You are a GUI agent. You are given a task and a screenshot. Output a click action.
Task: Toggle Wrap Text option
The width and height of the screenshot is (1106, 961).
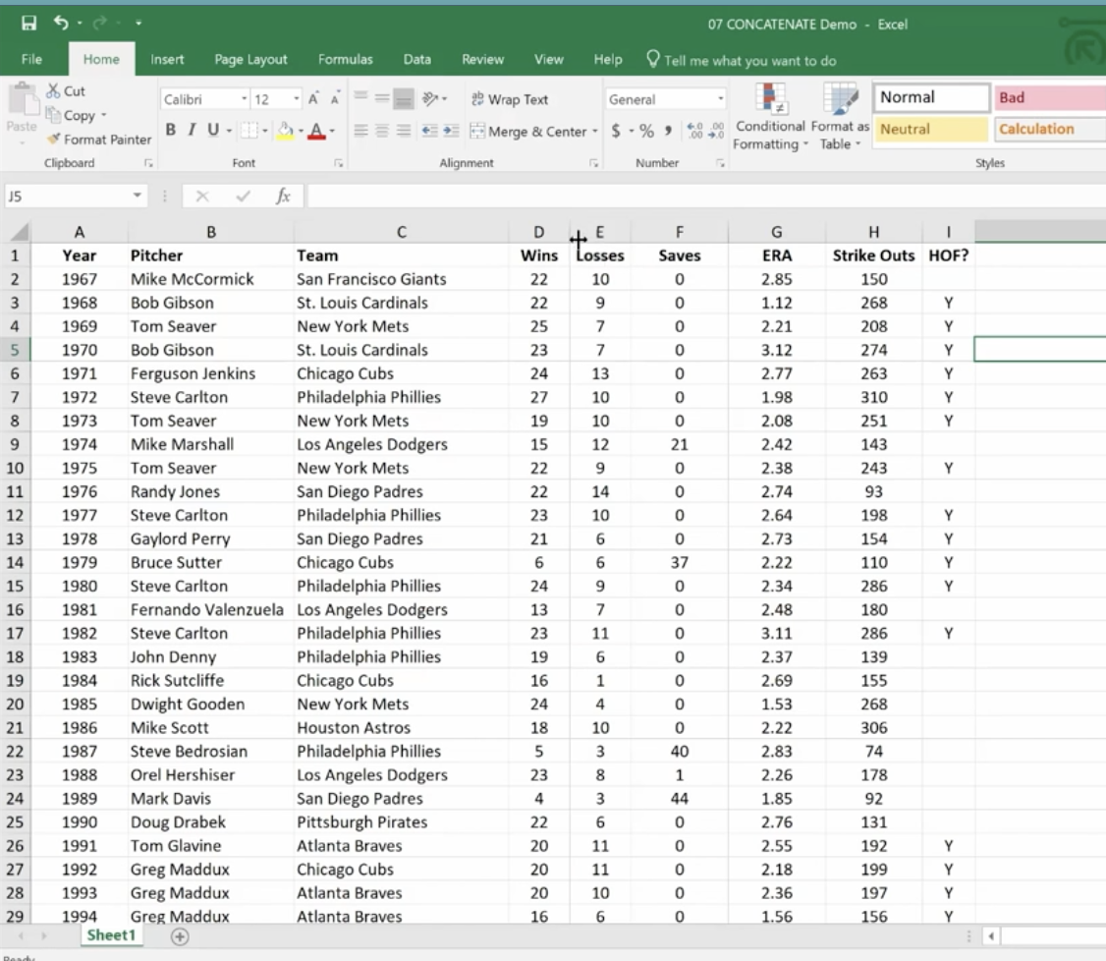pos(509,99)
